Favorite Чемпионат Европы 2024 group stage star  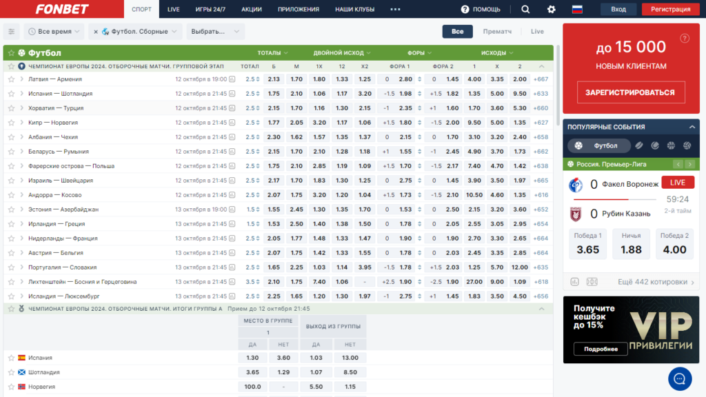11,66
